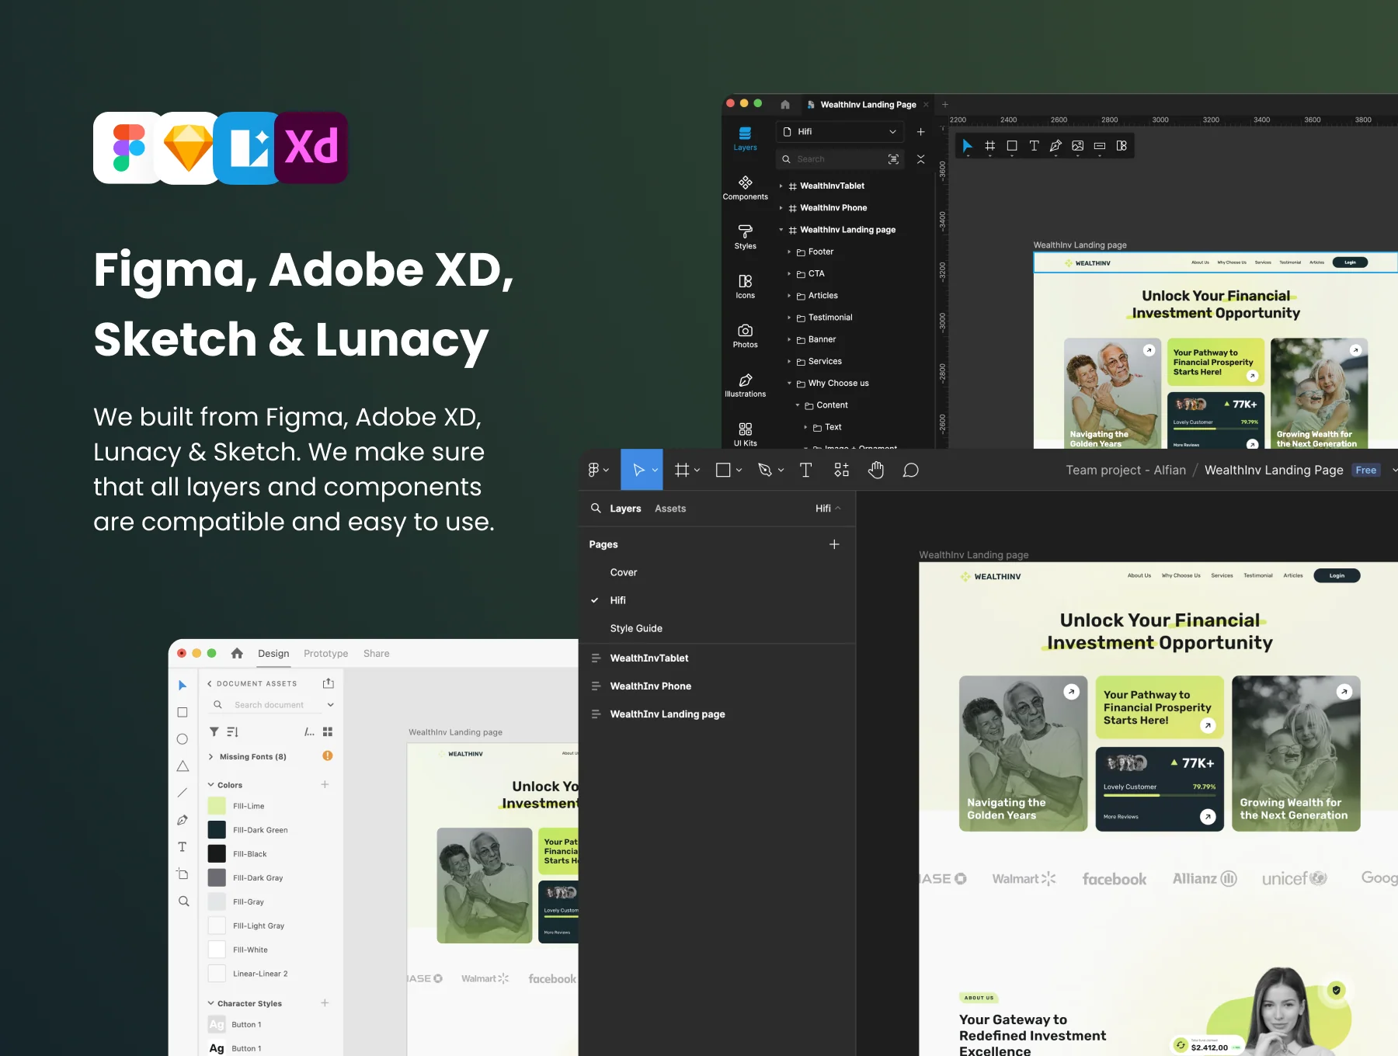The width and height of the screenshot is (1398, 1056).
Task: Open the Components panel in Lunacy sidebar
Action: coord(746,187)
